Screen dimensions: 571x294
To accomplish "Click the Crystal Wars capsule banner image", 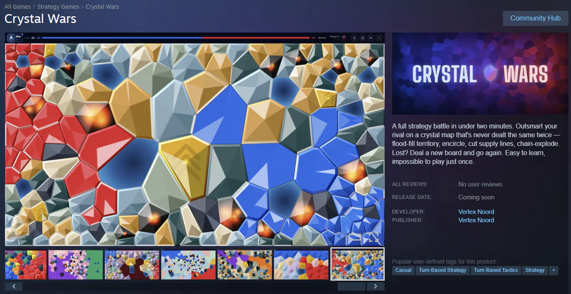I will [x=480, y=74].
